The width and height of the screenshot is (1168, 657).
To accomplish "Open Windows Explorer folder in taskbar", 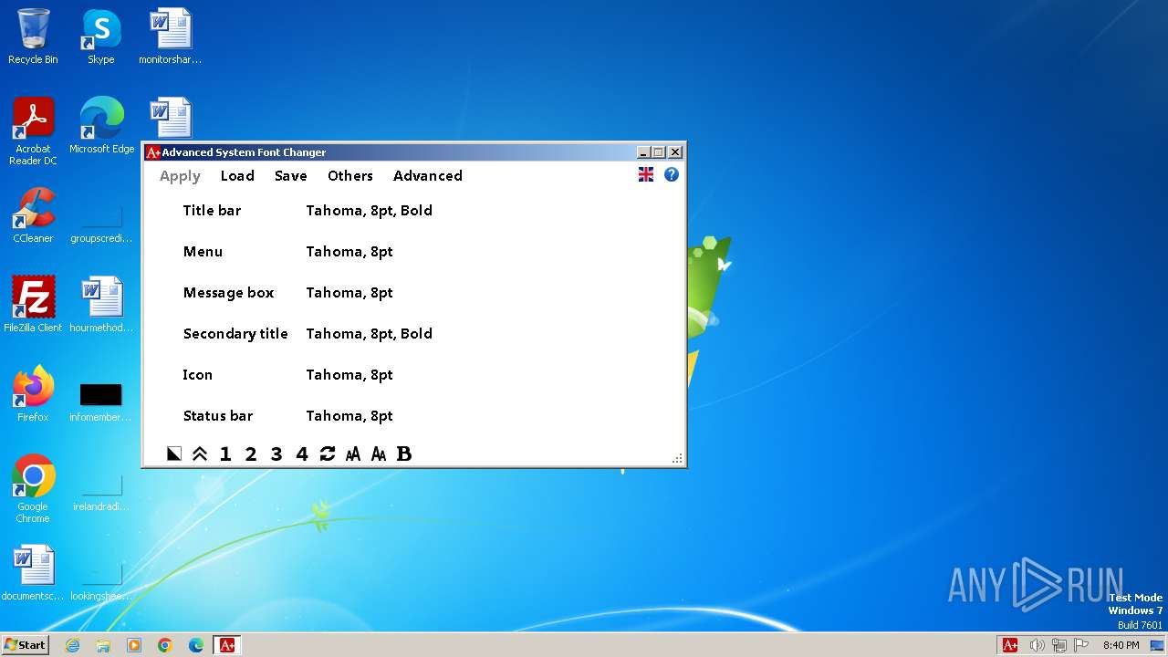I will [103, 645].
